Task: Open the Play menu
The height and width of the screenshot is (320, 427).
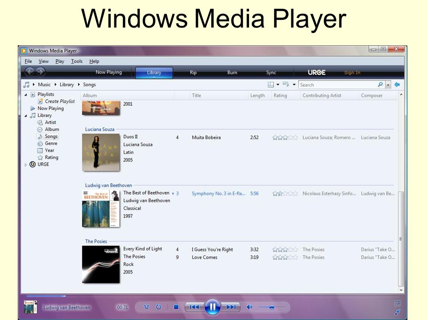Action: (x=60, y=61)
